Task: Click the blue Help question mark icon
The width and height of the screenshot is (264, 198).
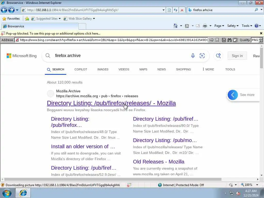Action: (x=257, y=26)
